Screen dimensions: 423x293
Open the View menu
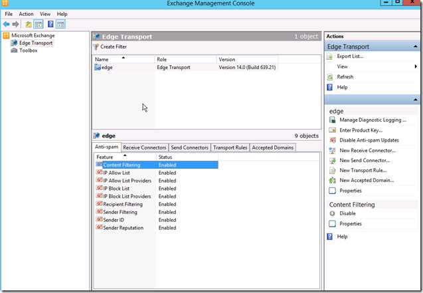pos(45,14)
